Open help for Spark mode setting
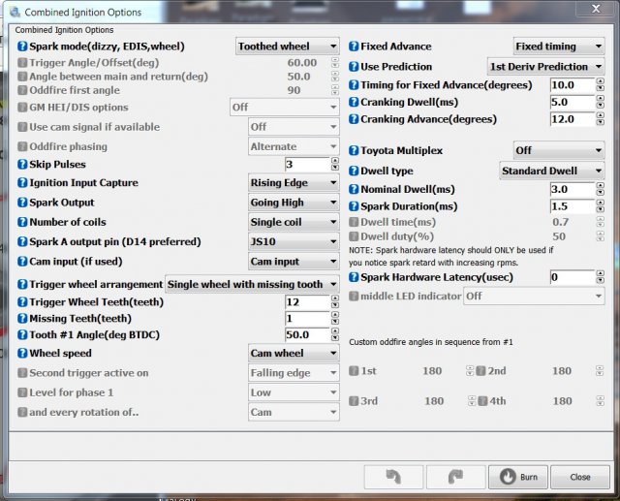 [22, 47]
